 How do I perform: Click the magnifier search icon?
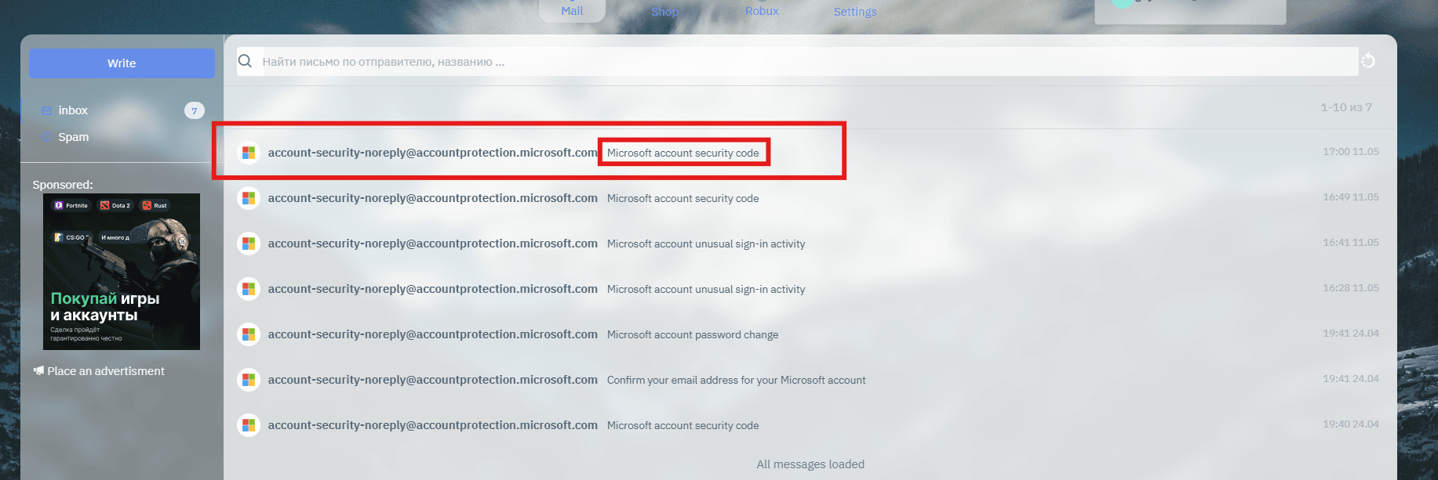246,61
